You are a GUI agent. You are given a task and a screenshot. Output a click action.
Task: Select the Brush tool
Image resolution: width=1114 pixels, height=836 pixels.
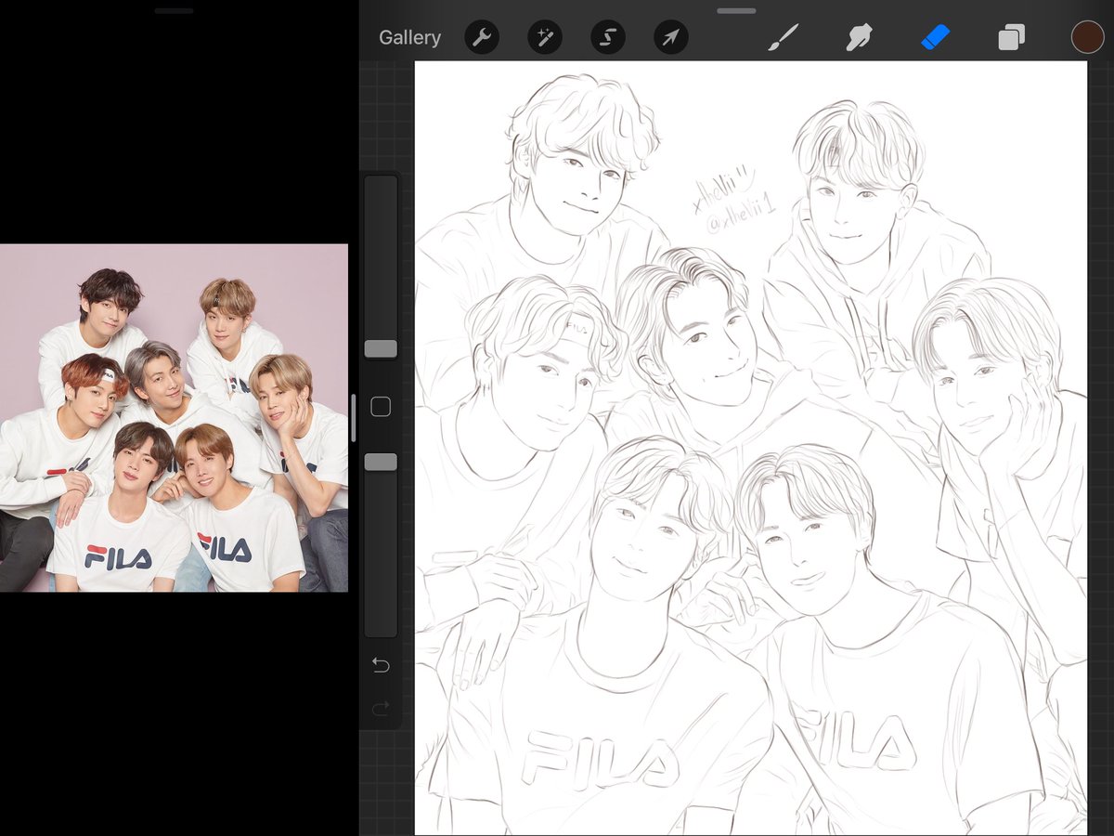coord(784,38)
